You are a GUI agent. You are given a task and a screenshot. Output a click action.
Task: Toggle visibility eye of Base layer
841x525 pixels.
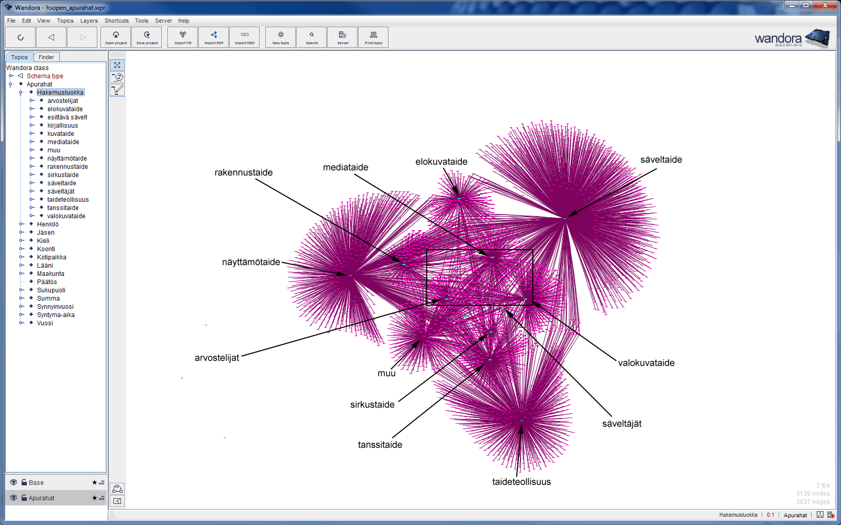(13, 482)
